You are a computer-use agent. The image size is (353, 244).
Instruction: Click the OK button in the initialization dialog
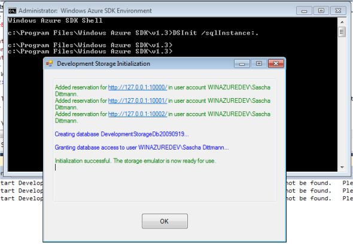[x=165, y=221]
